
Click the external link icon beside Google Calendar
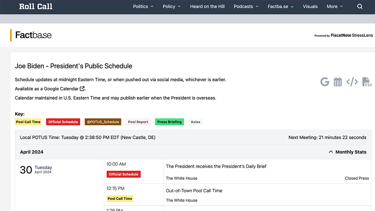[x=82, y=89]
